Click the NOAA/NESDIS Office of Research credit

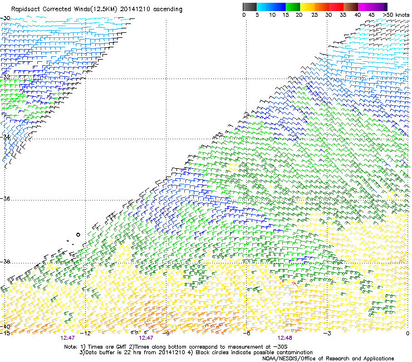pyautogui.click(x=328, y=359)
